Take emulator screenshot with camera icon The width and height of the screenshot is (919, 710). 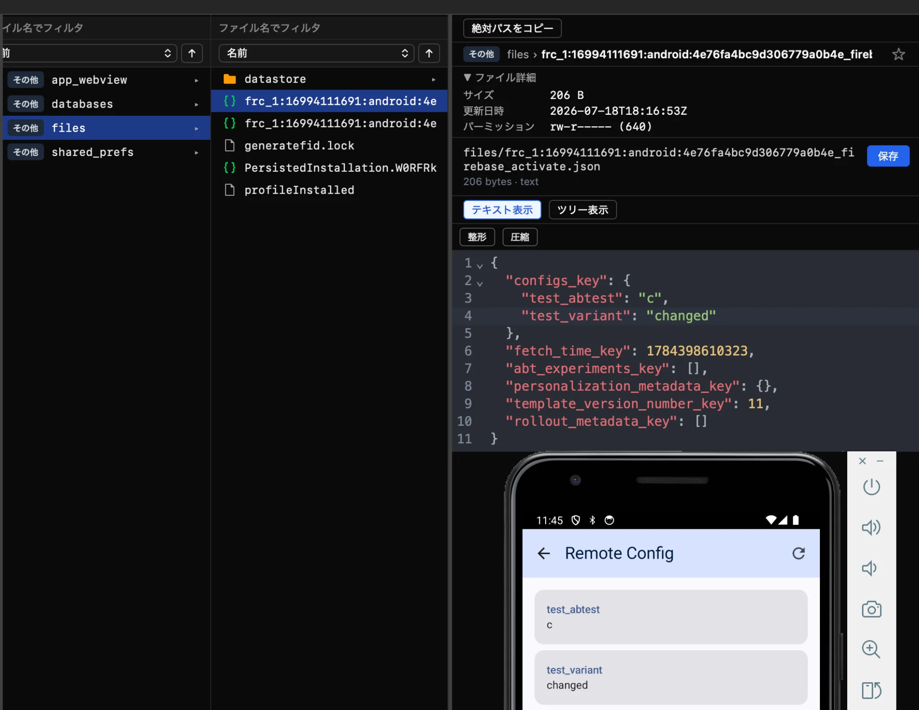(871, 609)
